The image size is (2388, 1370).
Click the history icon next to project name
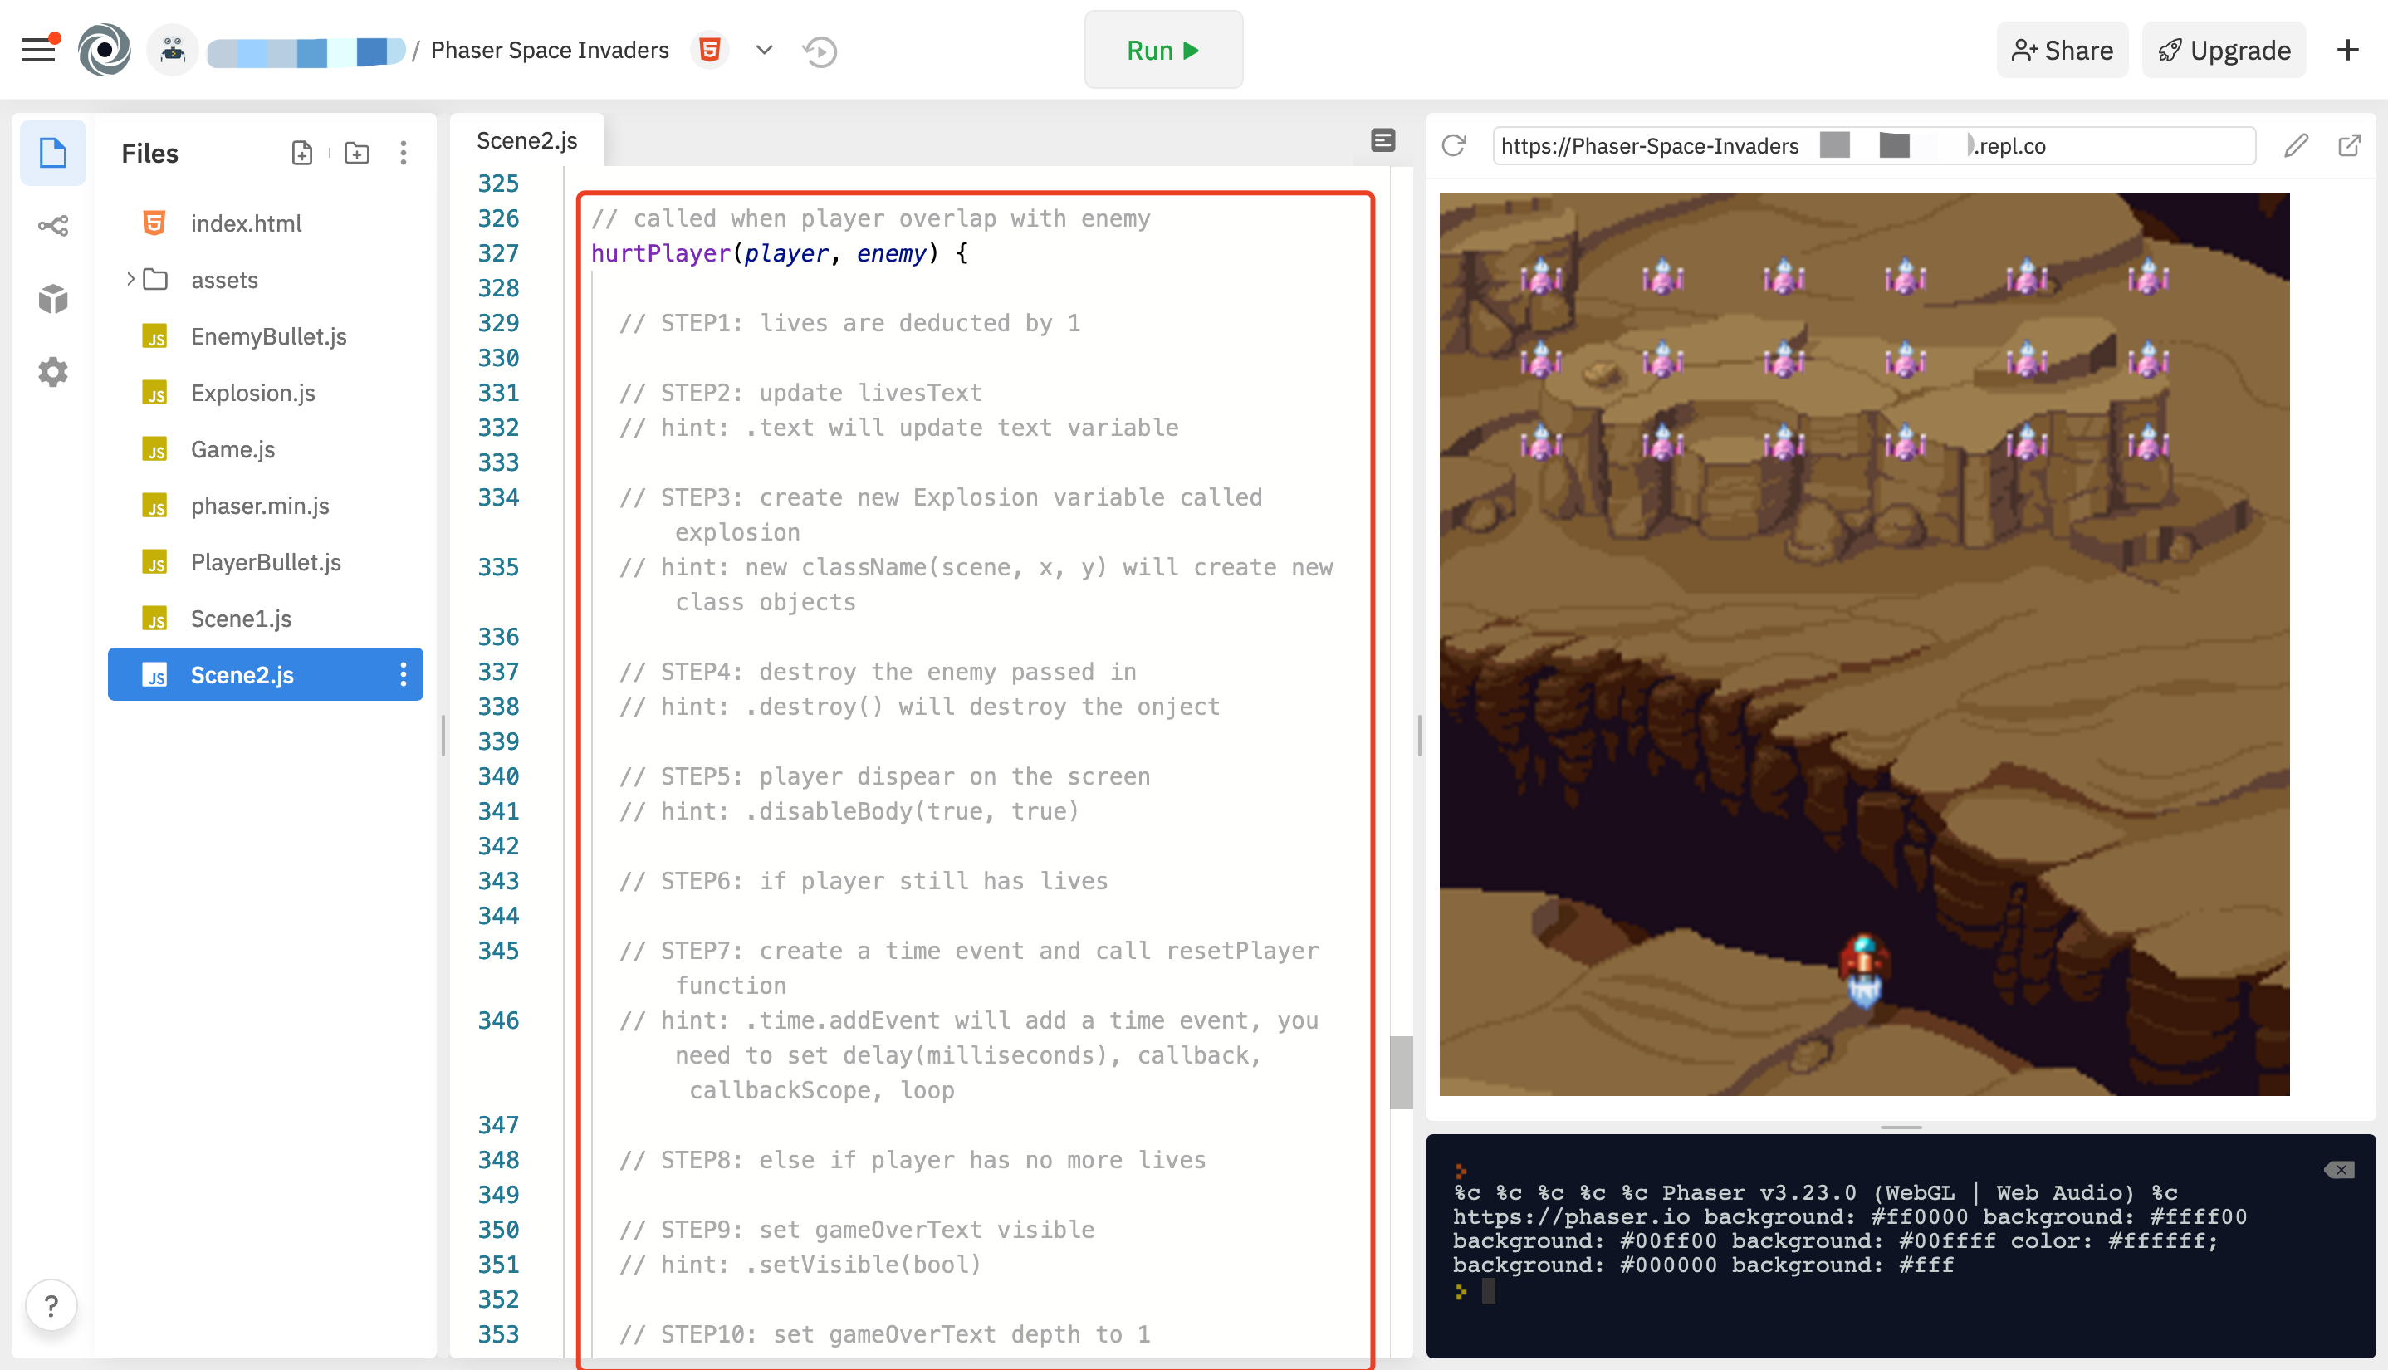(x=820, y=51)
